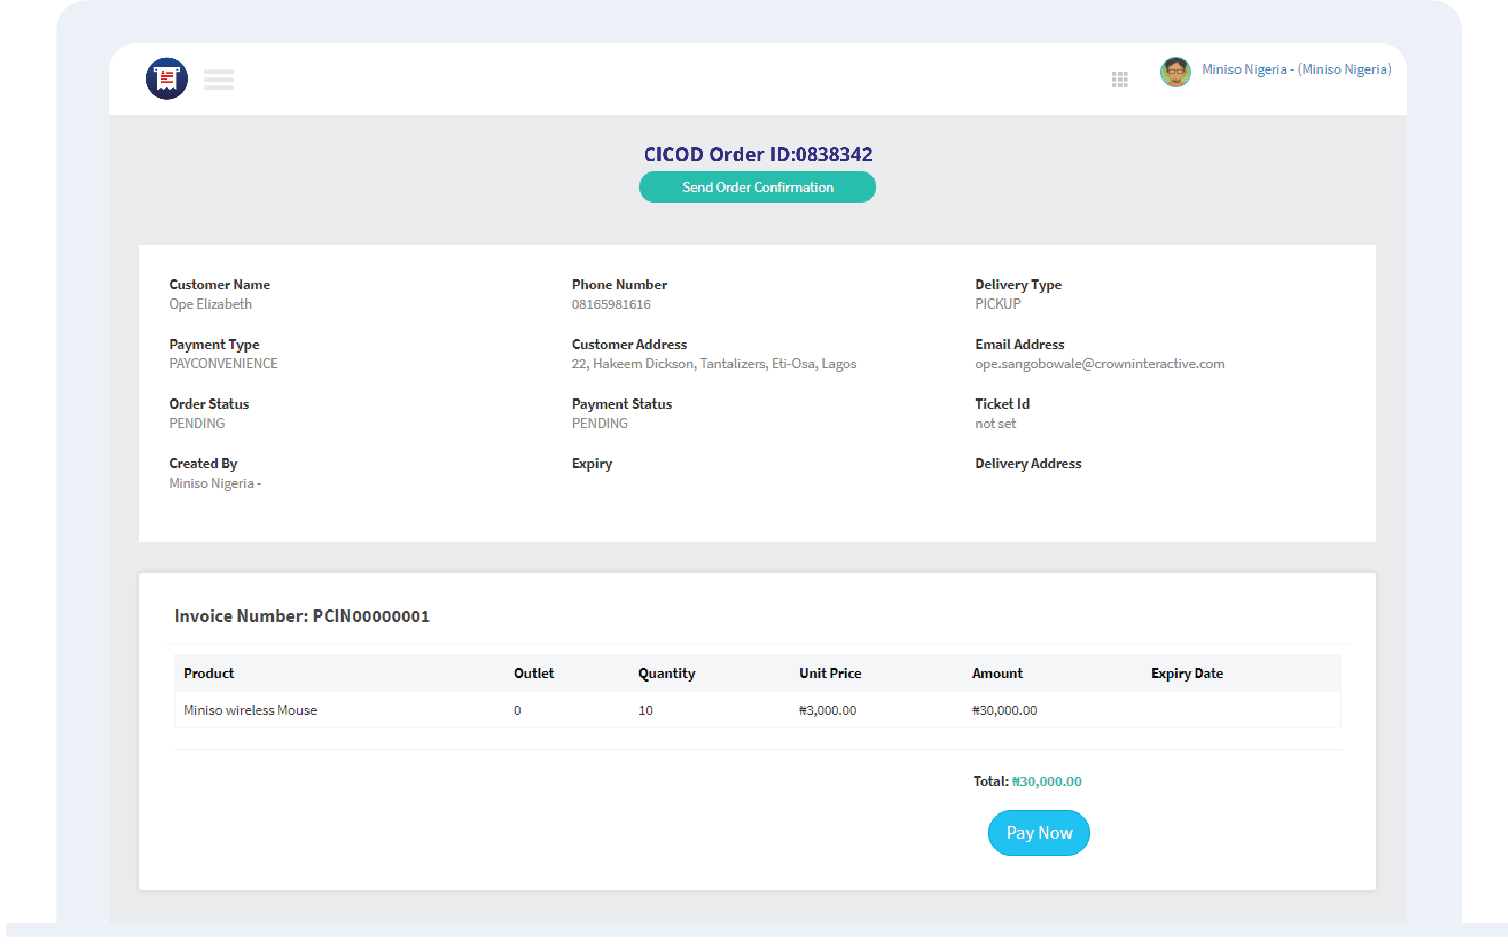The height and width of the screenshot is (950, 1508).
Task: Select outlet cell value 0
Action: [x=518, y=709]
